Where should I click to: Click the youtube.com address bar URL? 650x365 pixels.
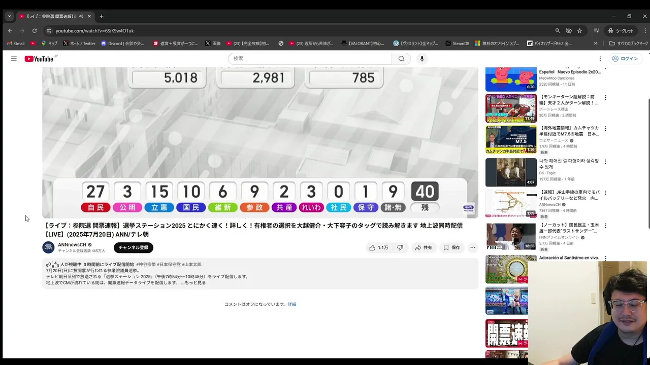(94, 31)
